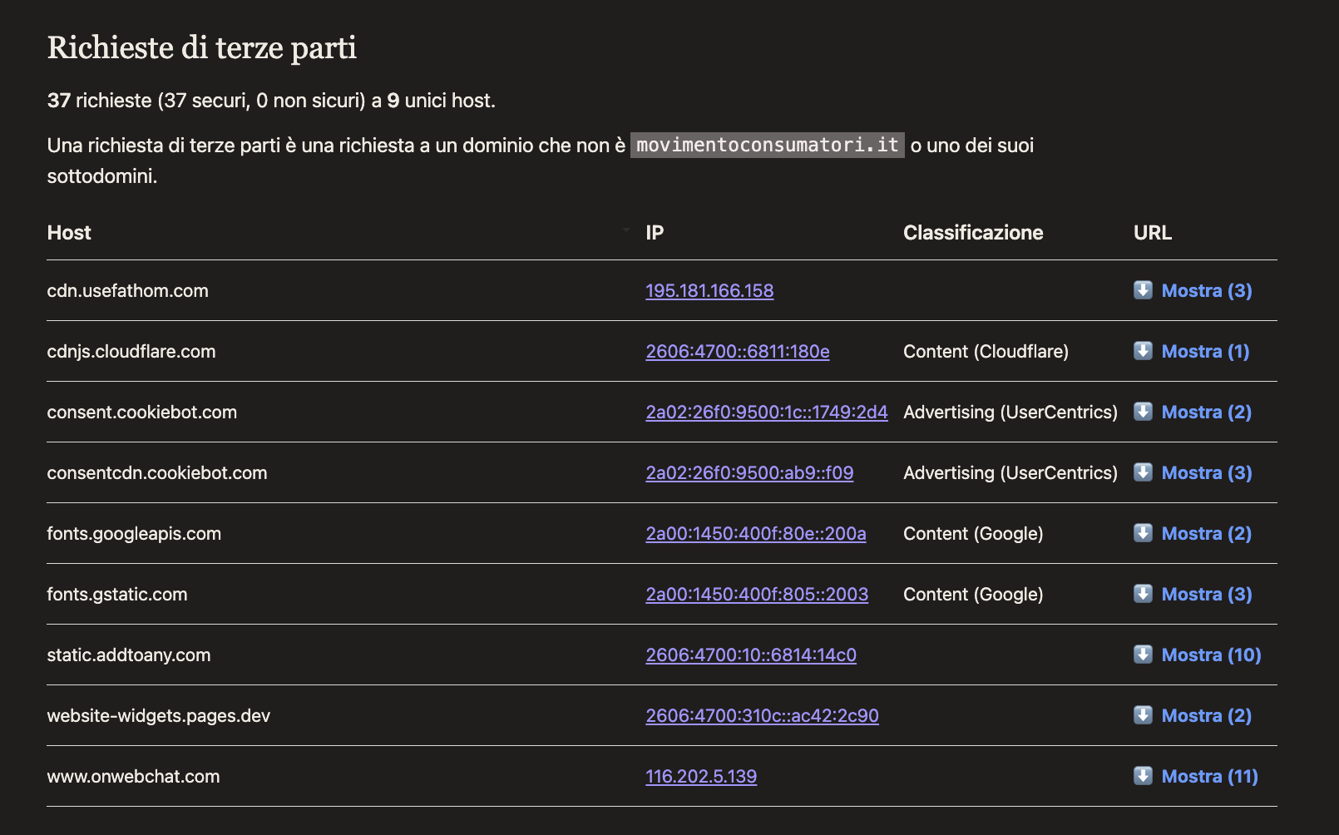Show the Mostra (1) Cloudflare URL
Viewport: 1339px width, 835px height.
1204,351
